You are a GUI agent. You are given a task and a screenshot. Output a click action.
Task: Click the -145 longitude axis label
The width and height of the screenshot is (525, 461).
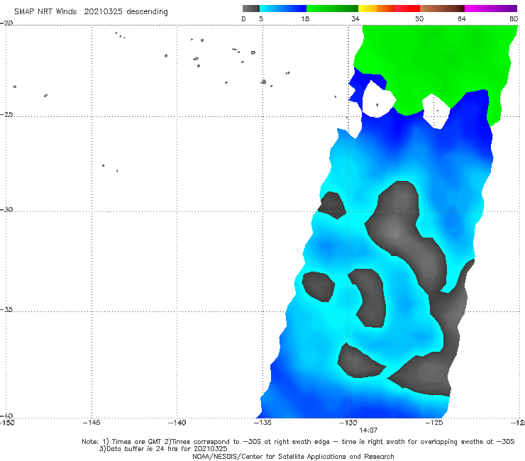(x=92, y=423)
